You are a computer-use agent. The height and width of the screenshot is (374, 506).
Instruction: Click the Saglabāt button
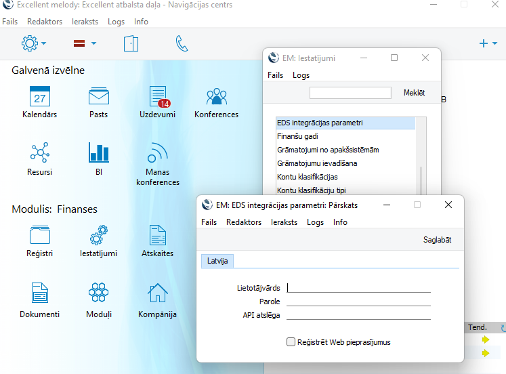437,240
